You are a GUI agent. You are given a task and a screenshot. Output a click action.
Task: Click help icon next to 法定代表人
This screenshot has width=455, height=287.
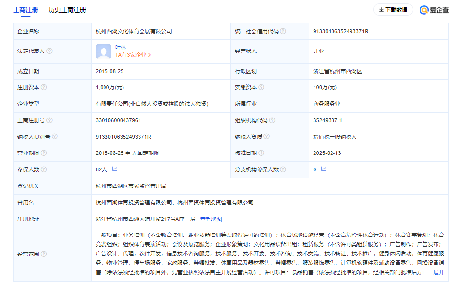coord(49,51)
